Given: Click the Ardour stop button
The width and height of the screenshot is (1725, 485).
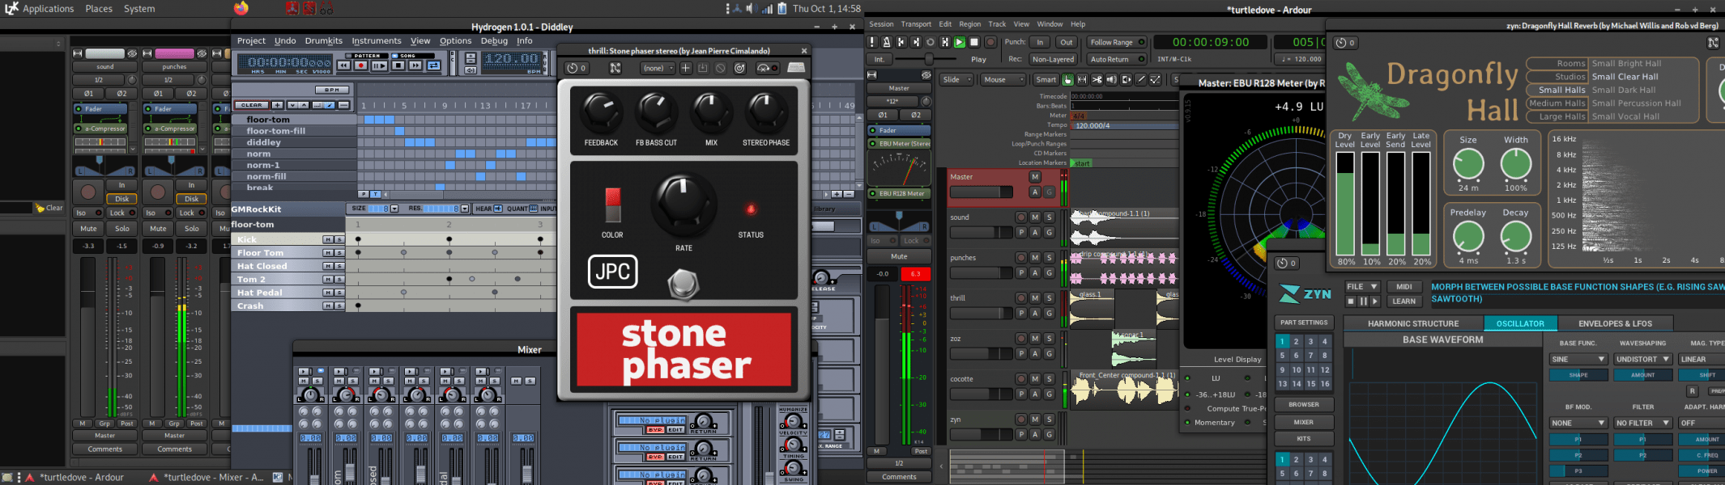Looking at the screenshot, I should [974, 42].
